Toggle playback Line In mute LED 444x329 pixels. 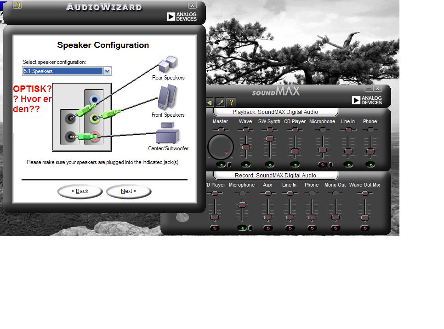coord(348,164)
